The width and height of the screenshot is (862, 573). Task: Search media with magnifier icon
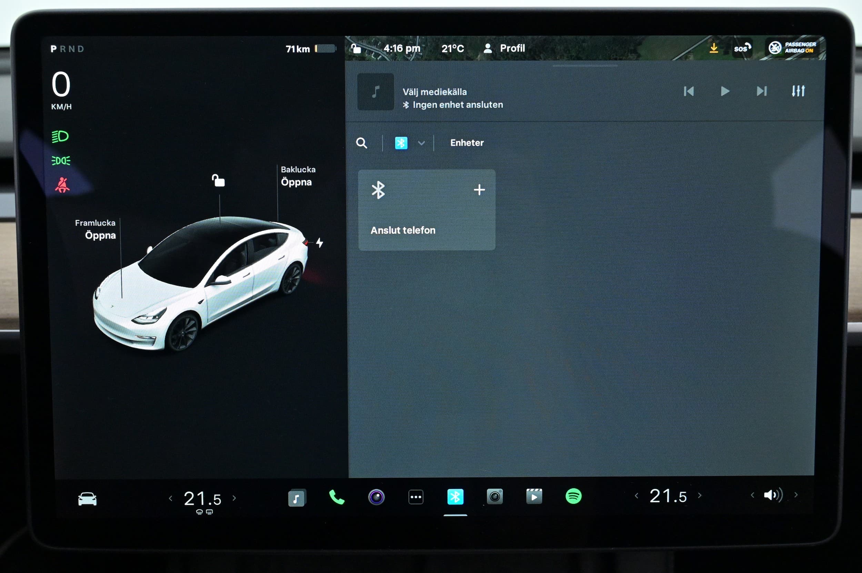pyautogui.click(x=361, y=143)
